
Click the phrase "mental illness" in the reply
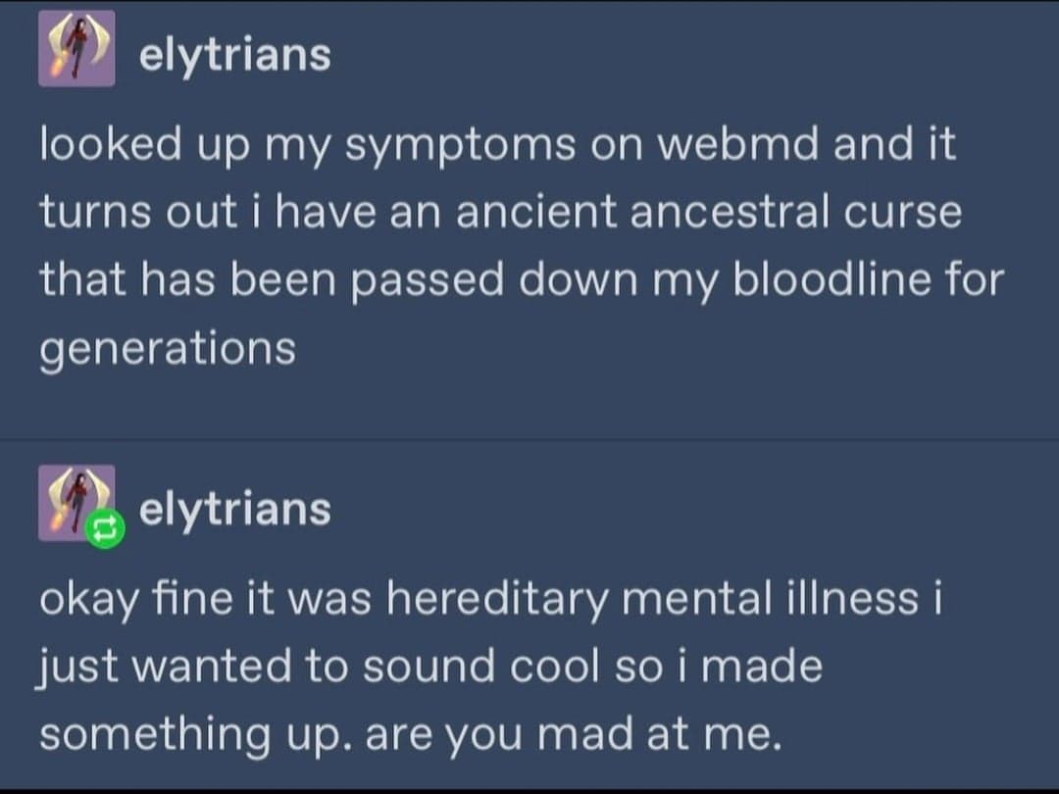tap(770, 599)
